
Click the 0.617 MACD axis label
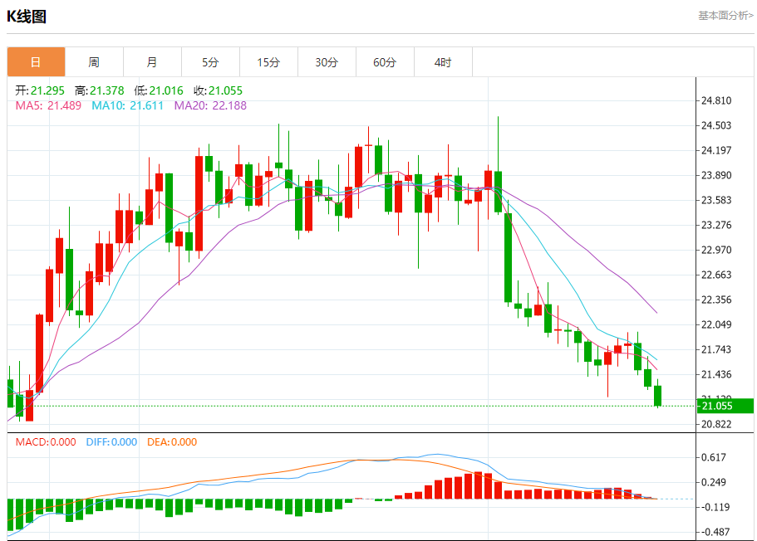click(x=714, y=457)
